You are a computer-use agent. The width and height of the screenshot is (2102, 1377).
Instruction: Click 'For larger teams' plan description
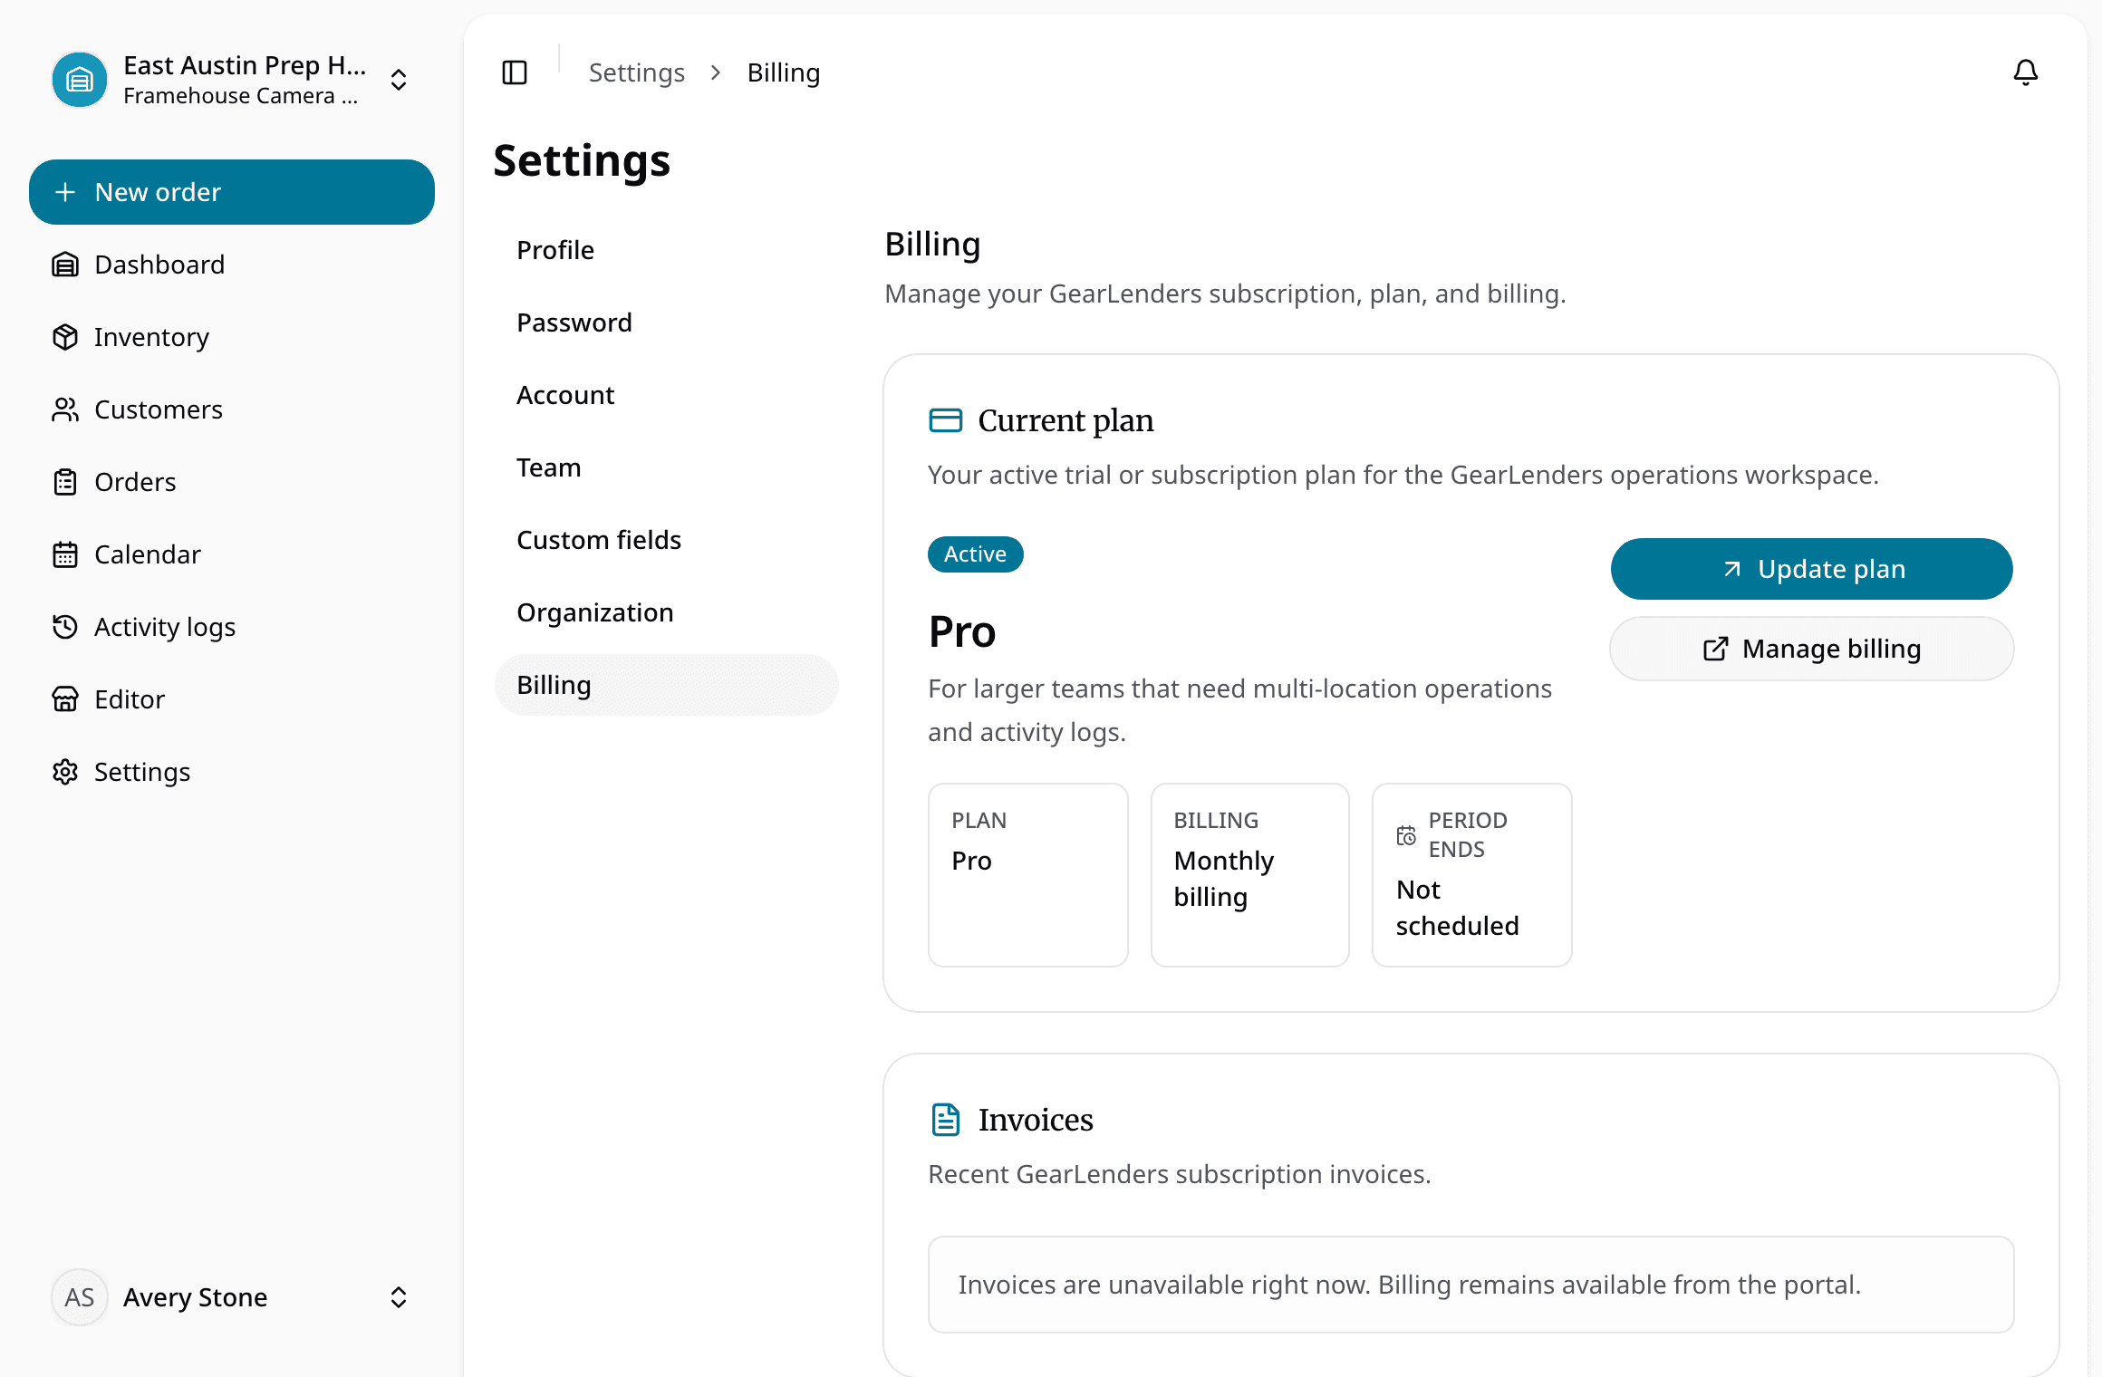point(1239,710)
